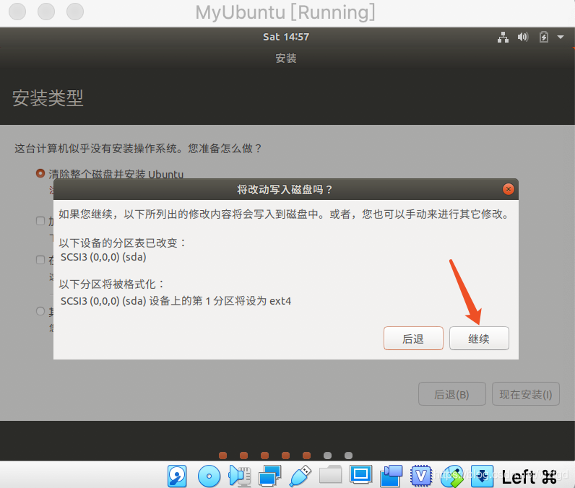Click the 后退(B) button in the installer window
Viewport: 575px width, 488px height.
451,394
